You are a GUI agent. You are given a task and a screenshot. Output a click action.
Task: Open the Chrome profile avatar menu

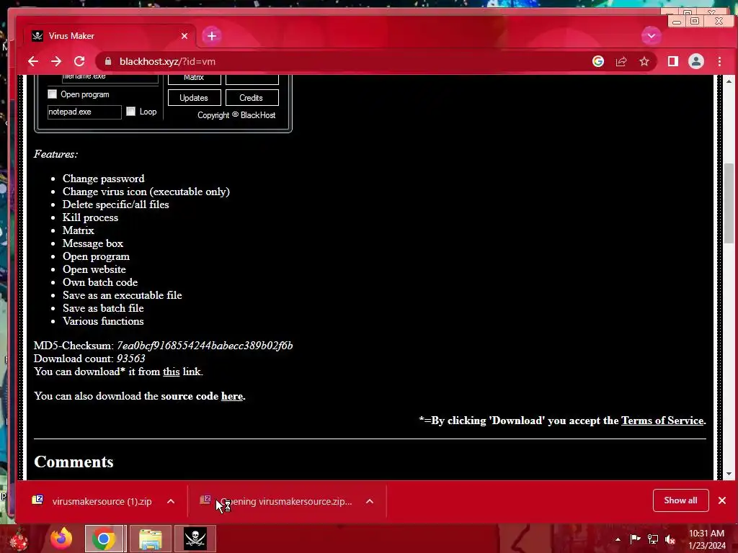696,61
